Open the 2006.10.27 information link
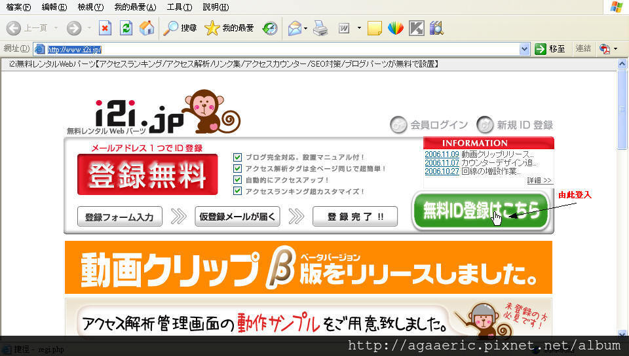 pos(442,171)
